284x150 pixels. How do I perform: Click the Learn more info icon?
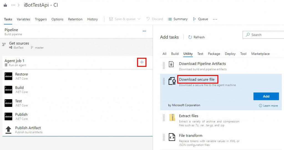pos(260,106)
